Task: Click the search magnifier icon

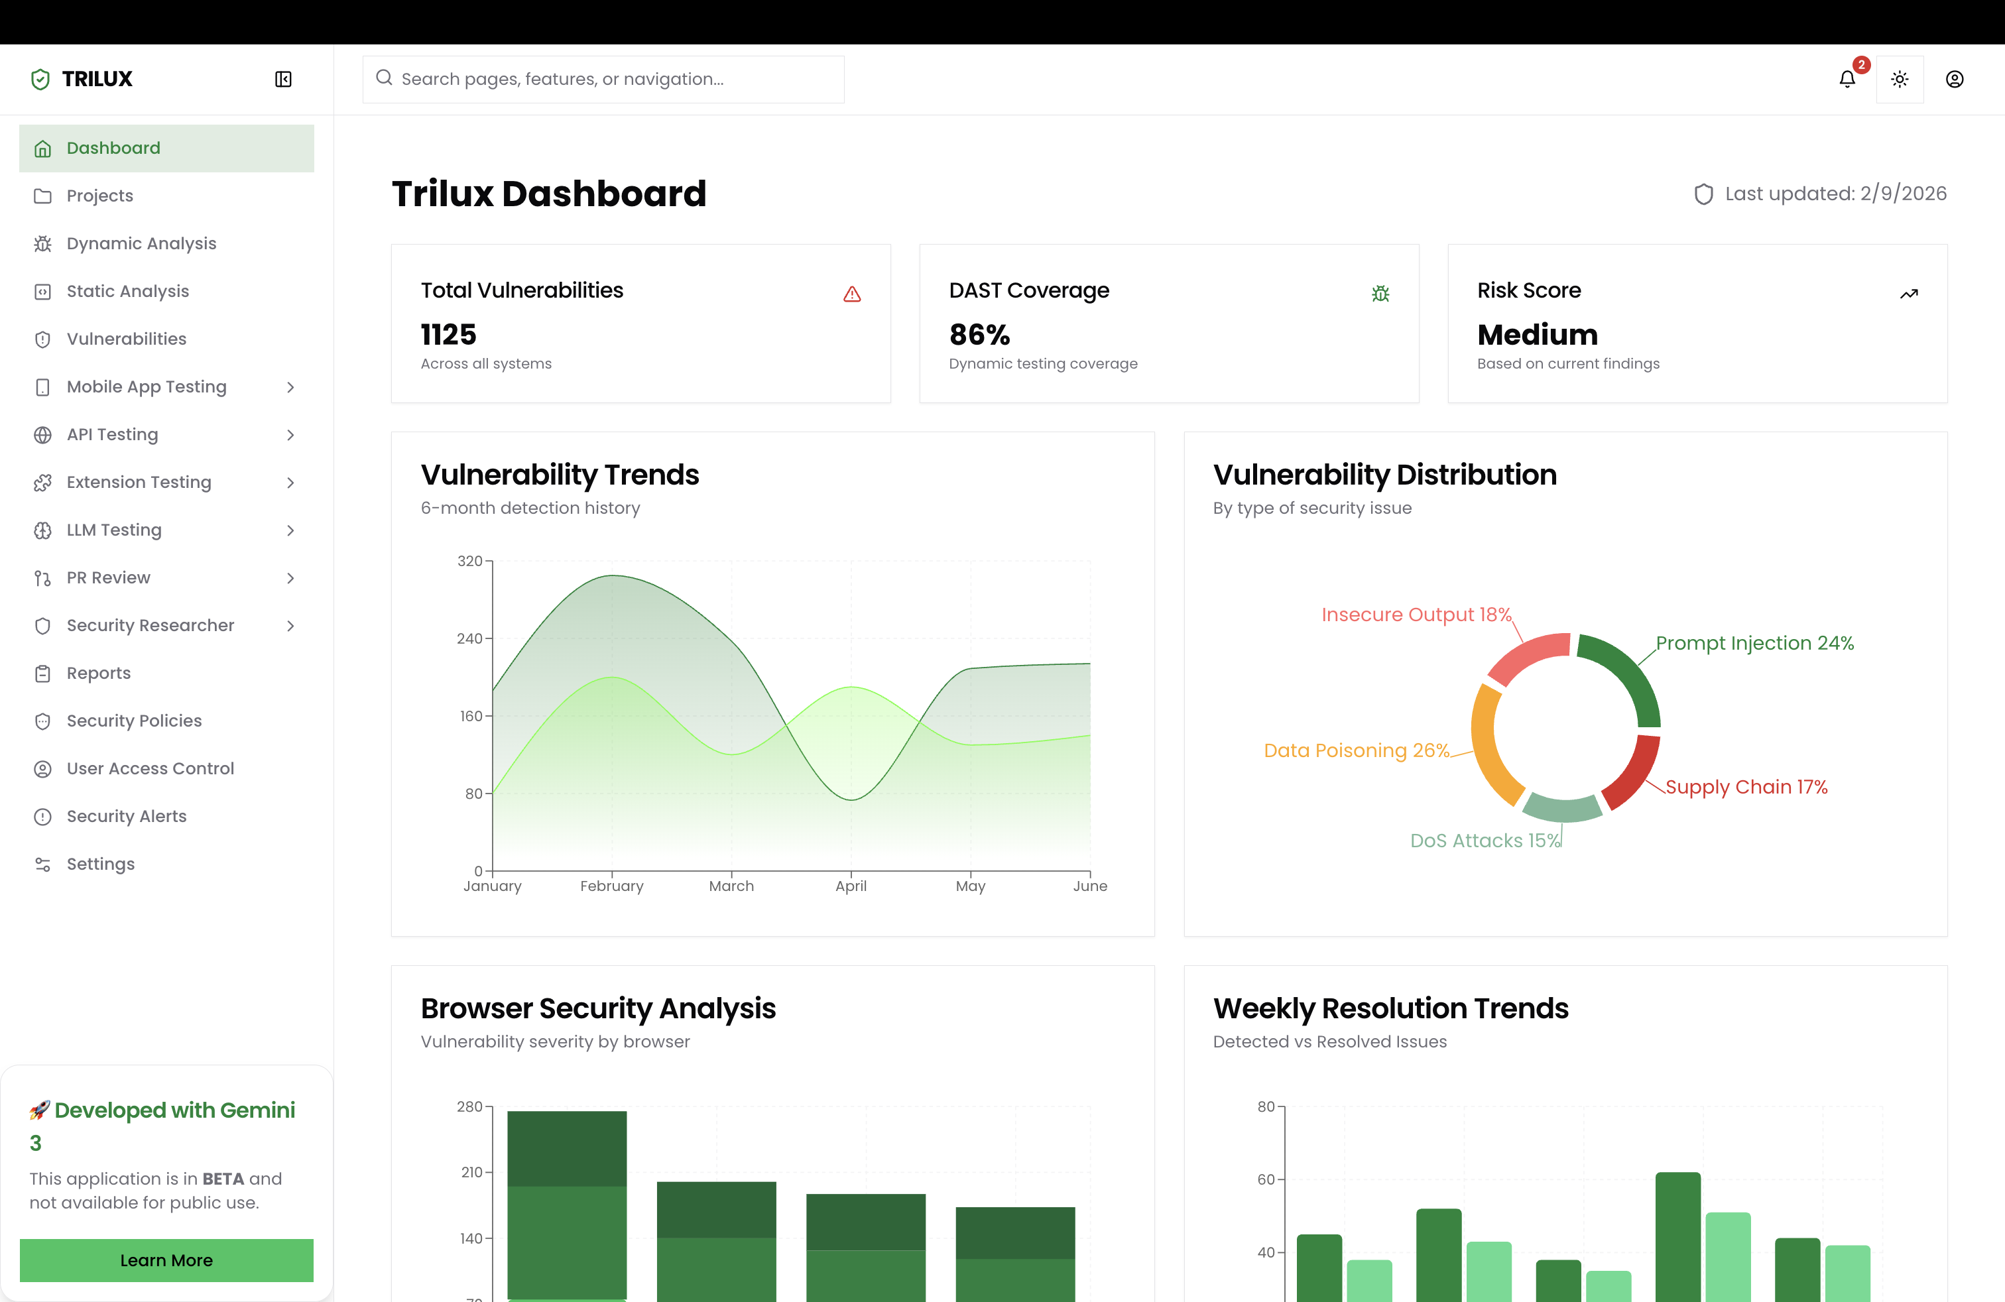Action: pyautogui.click(x=384, y=78)
